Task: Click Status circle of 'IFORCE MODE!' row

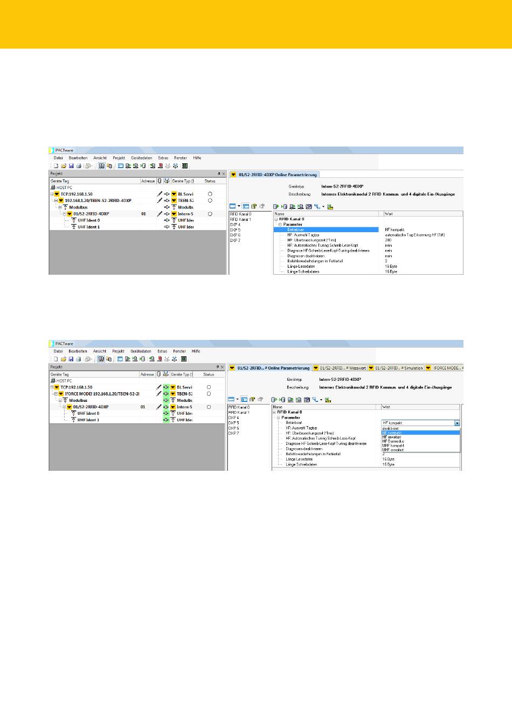Action: click(x=209, y=394)
